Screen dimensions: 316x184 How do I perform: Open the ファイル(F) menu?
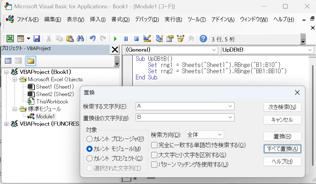27,19
